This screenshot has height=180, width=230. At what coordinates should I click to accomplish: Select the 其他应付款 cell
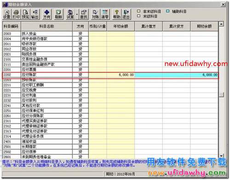pos(47,106)
